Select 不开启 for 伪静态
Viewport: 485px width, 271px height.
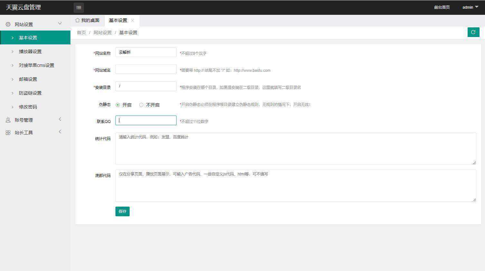(141, 105)
